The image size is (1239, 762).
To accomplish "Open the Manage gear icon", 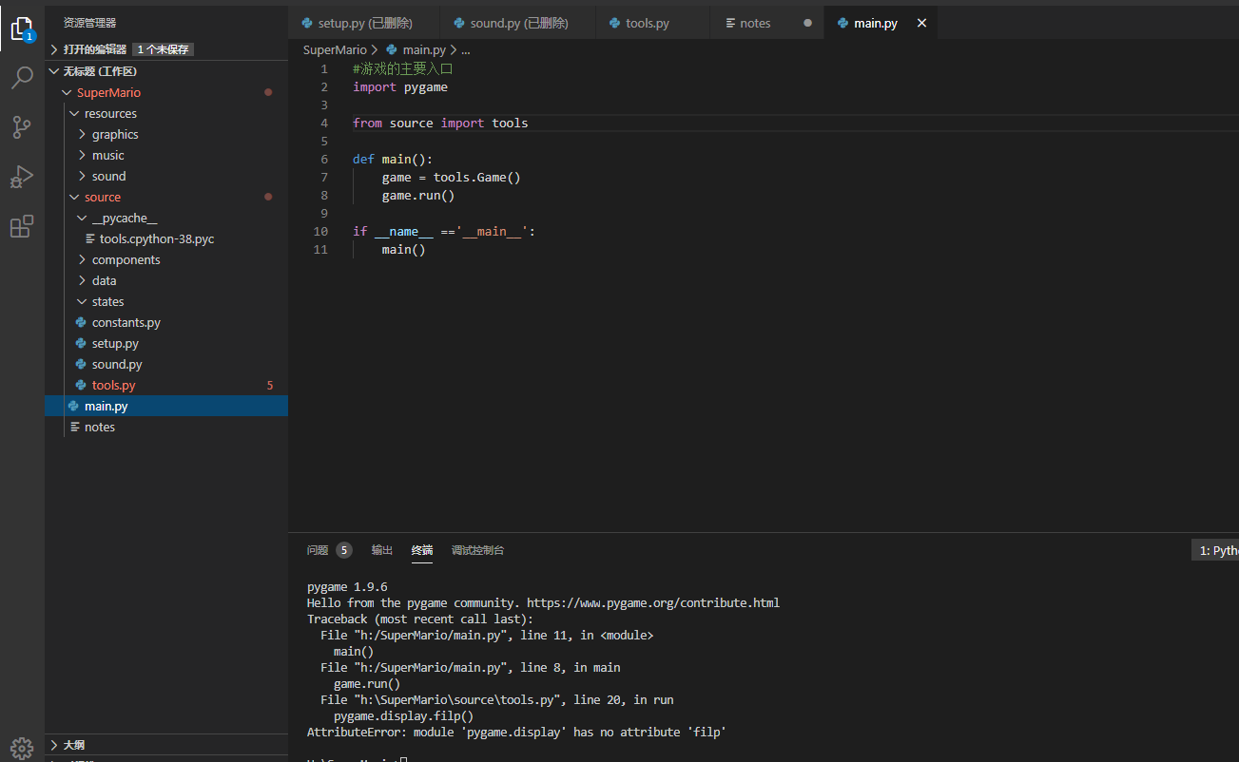I will coord(22,747).
